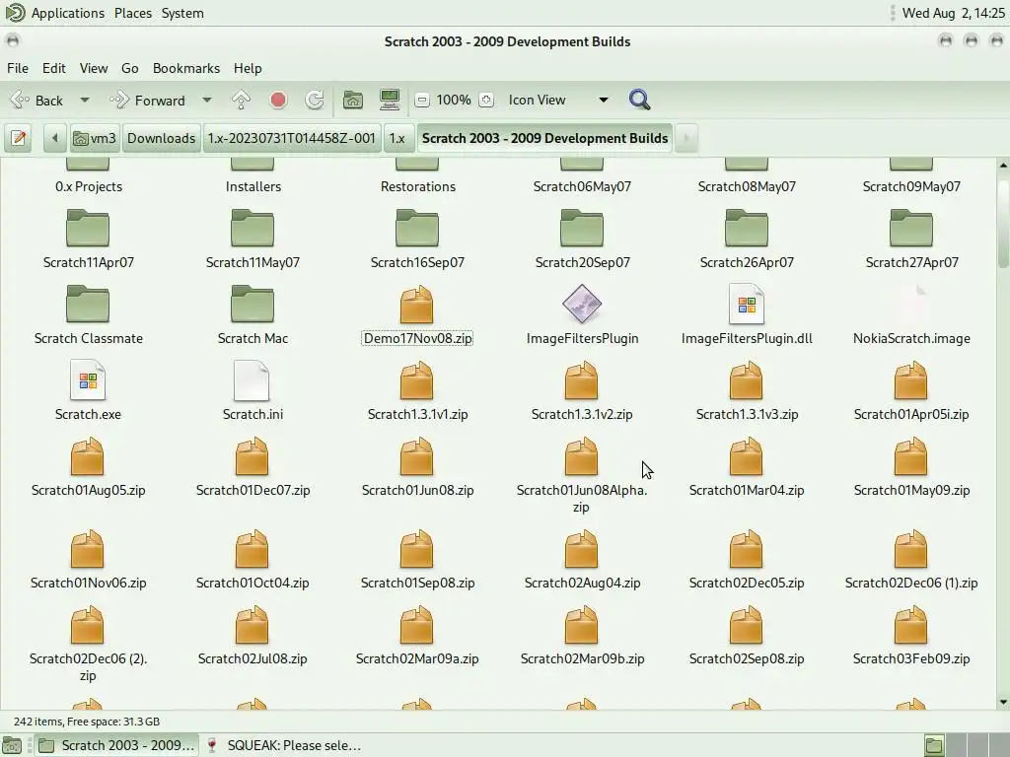This screenshot has width=1010, height=757.
Task: Toggle the location text entry pencil button
Action: pos(18,138)
